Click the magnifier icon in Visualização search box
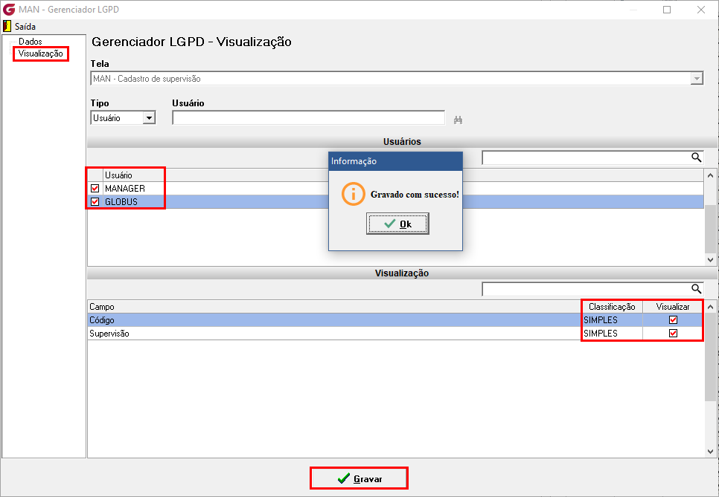The width and height of the screenshot is (719, 497). coord(696,289)
